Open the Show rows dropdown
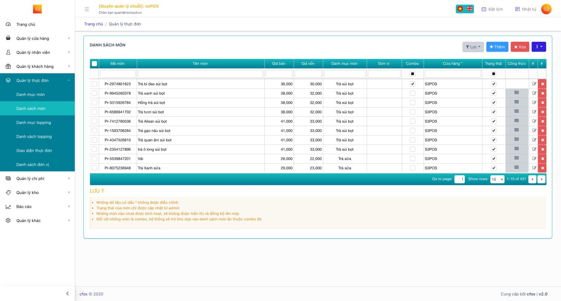This screenshot has width=561, height=301. (x=497, y=179)
